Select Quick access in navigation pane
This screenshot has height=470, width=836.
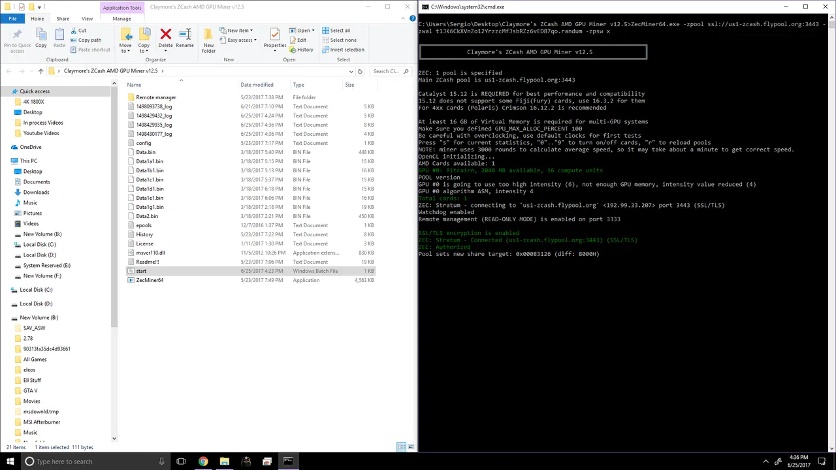(35, 91)
